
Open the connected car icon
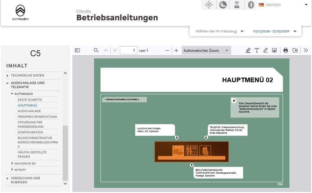(x=237, y=5)
